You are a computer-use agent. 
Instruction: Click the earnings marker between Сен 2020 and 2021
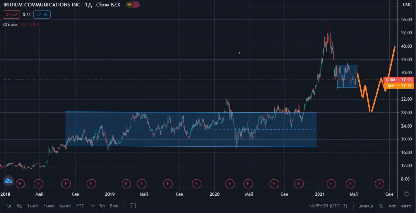[x=299, y=184]
